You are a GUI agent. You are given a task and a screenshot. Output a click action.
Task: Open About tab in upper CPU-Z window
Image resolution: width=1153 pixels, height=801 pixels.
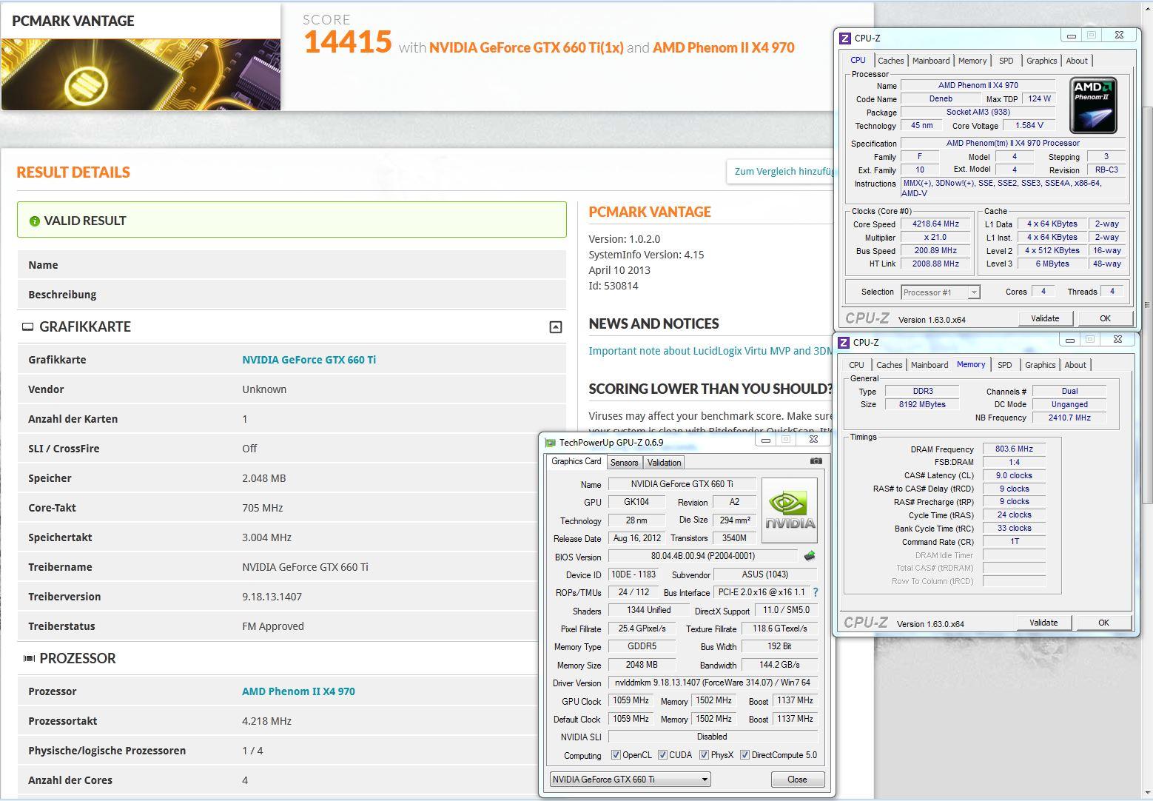[x=1077, y=61]
